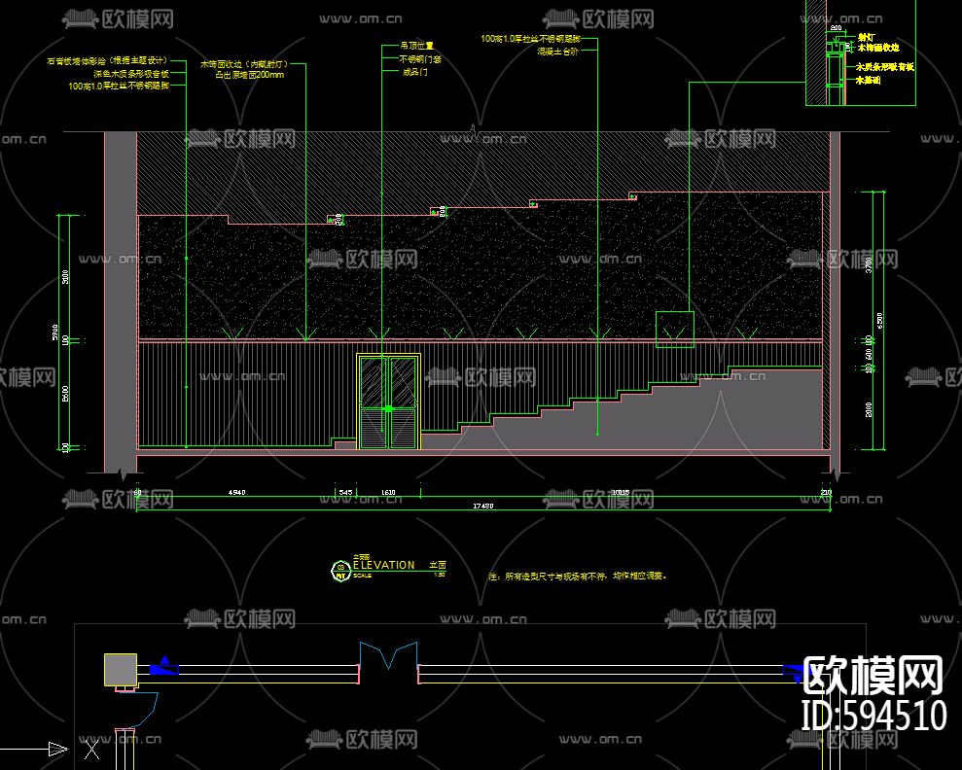Click the 木饰面收边（内藏射灯）label
The image size is (962, 770).
tap(244, 64)
